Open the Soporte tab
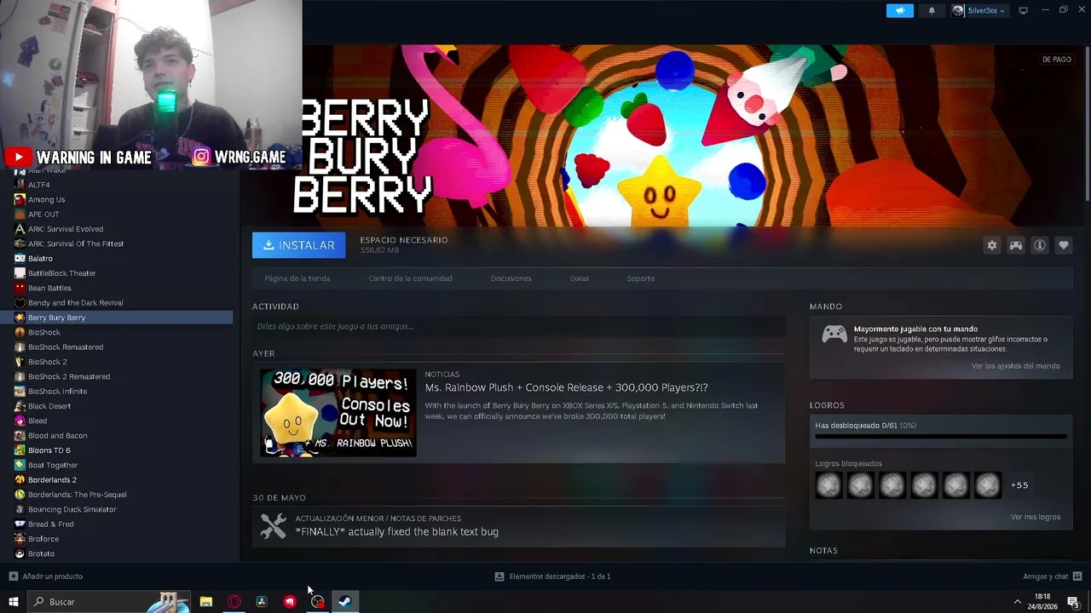 click(x=641, y=278)
